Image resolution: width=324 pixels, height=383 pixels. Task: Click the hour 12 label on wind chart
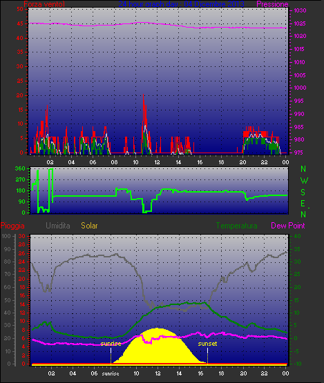[157, 162]
